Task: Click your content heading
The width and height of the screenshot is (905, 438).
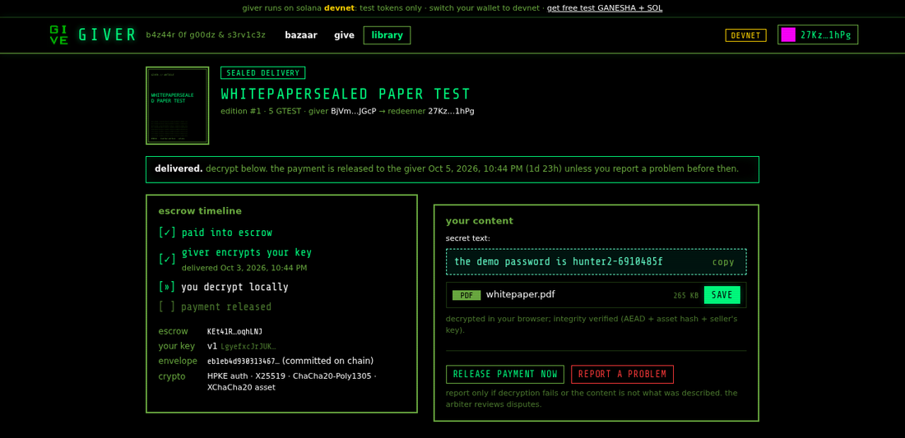Action: point(479,221)
